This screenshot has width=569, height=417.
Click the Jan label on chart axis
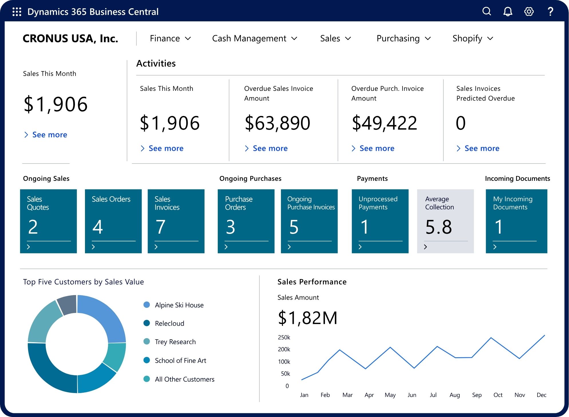pyautogui.click(x=304, y=395)
